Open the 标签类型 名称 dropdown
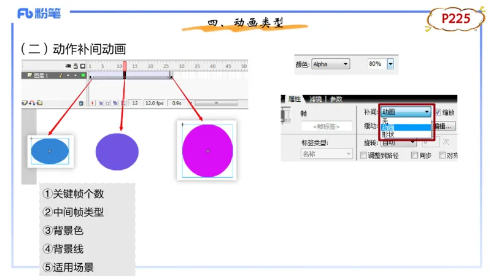Viewport: 491px width, 276px height. point(327,154)
